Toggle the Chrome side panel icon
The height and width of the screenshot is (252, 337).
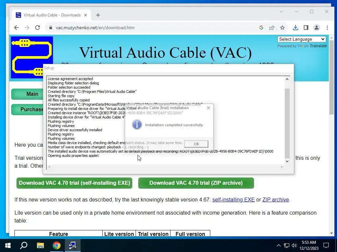click(x=306, y=28)
